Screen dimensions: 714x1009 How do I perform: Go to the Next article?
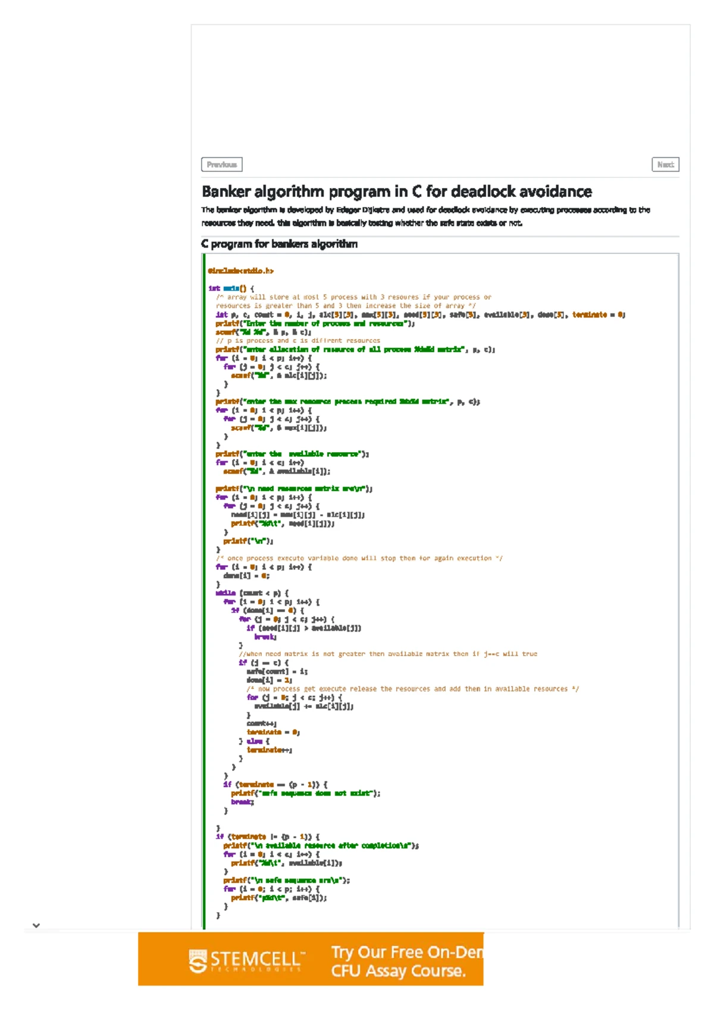tap(665, 165)
